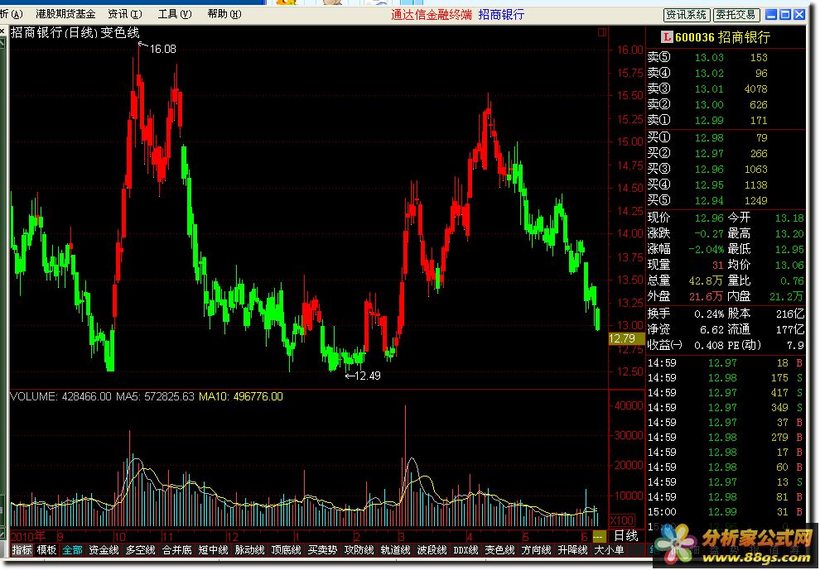This screenshot has height=570, width=820.
Task: Click the chart title 招商银行(日线) 变色线
Action: point(75,33)
